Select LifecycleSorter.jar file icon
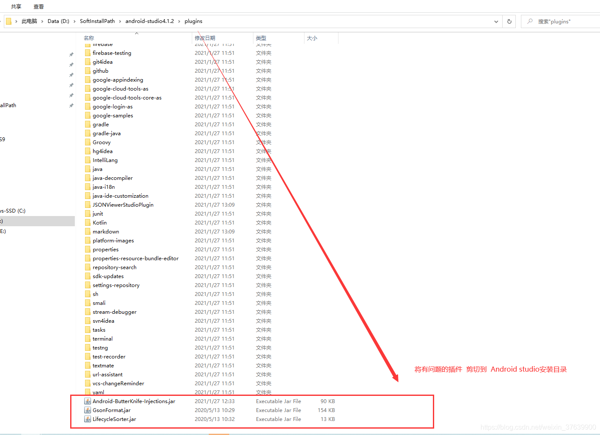The image size is (600, 435). pos(88,419)
